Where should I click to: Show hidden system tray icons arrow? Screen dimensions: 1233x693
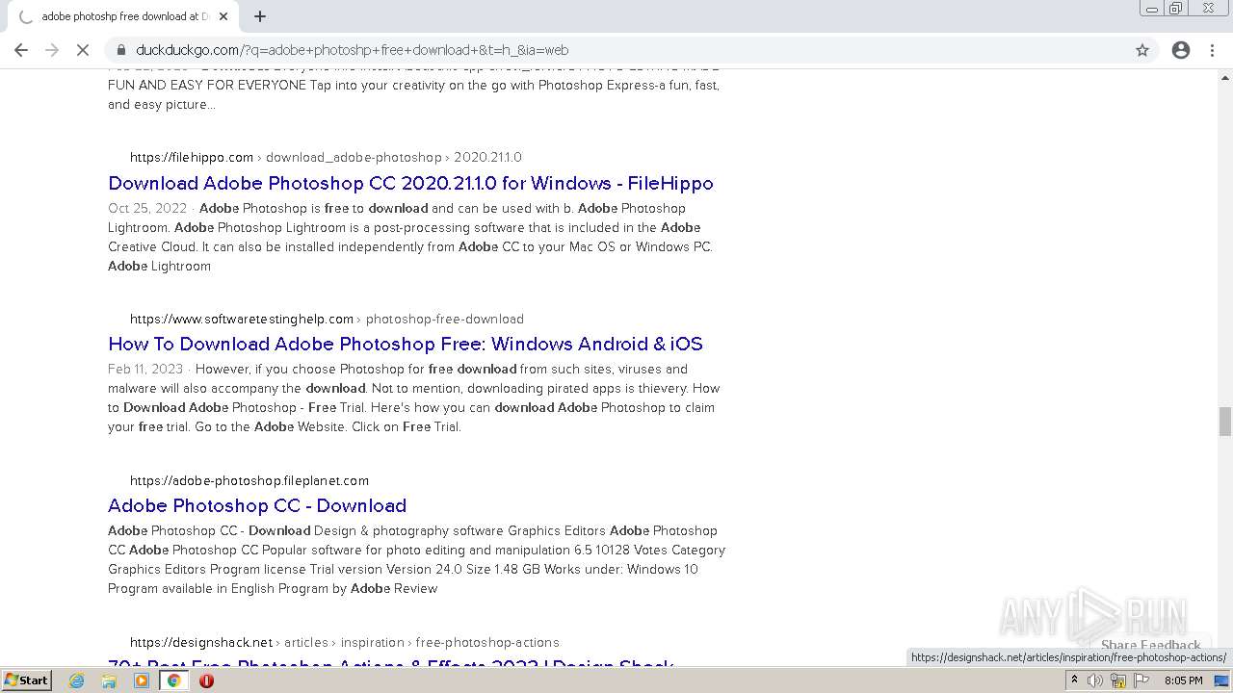click(1075, 680)
